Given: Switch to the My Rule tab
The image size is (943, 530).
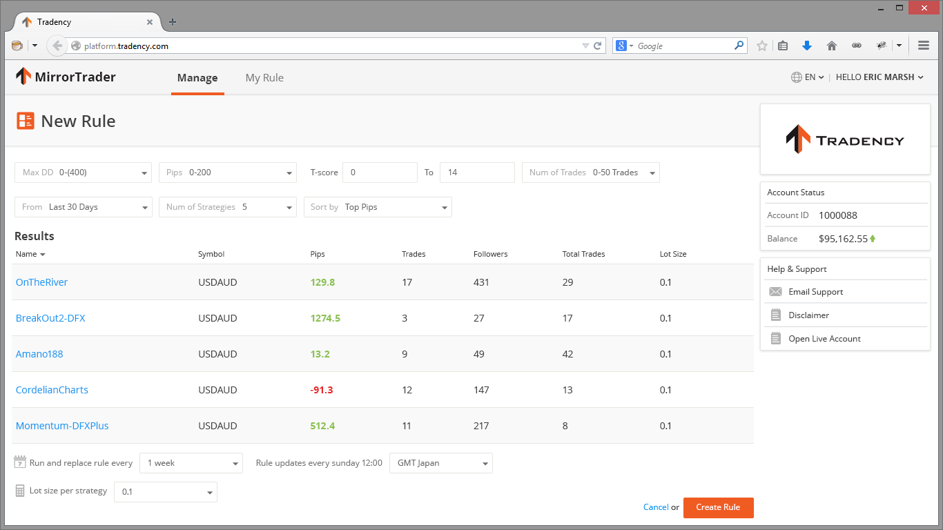Looking at the screenshot, I should [264, 78].
